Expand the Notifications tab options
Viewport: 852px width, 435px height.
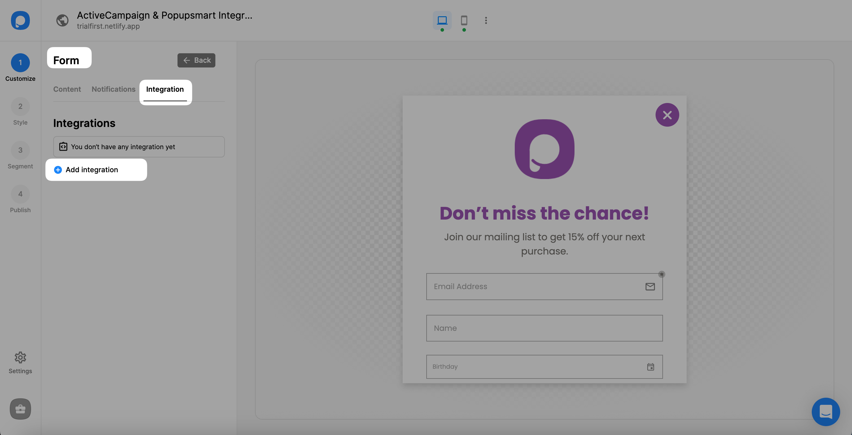click(113, 89)
